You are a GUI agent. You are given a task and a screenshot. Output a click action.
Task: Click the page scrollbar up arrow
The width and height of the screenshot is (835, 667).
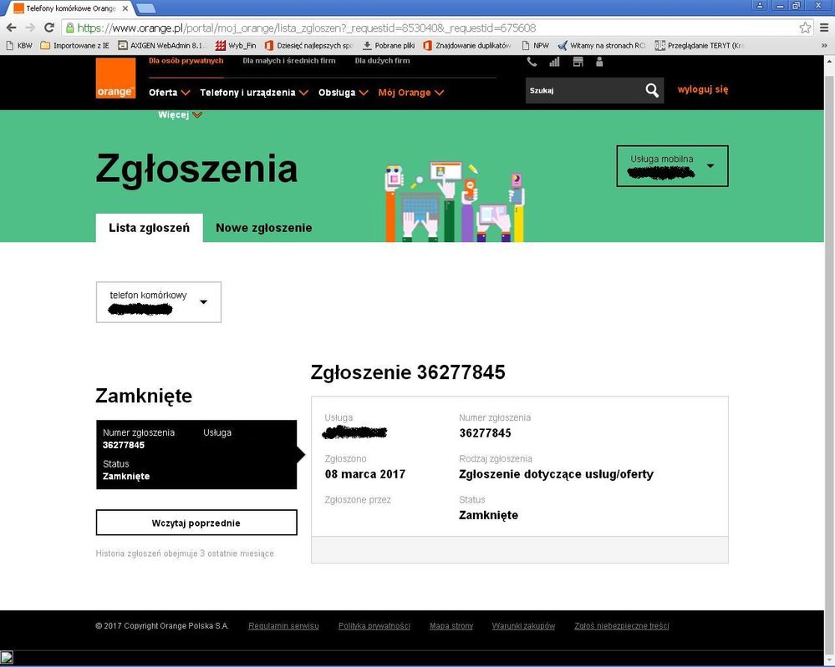[x=828, y=63]
